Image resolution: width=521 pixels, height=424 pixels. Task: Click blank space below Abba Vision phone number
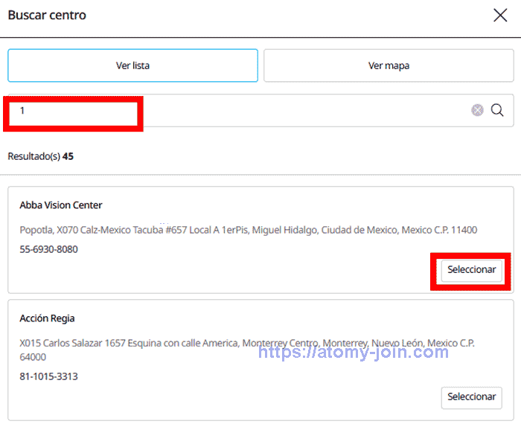186,272
